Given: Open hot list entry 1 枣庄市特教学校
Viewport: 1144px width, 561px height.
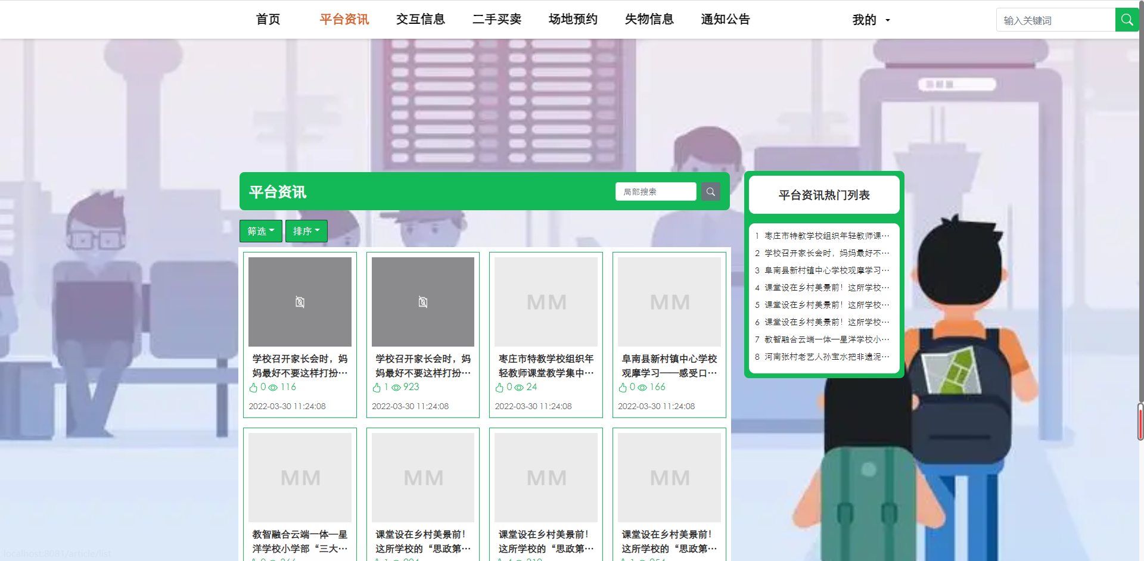Looking at the screenshot, I should 824,235.
